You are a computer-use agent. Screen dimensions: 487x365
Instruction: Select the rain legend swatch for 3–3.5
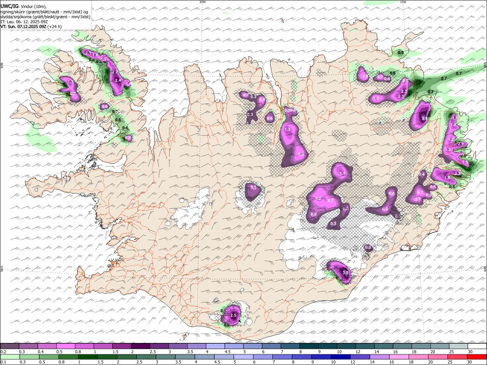166,357
